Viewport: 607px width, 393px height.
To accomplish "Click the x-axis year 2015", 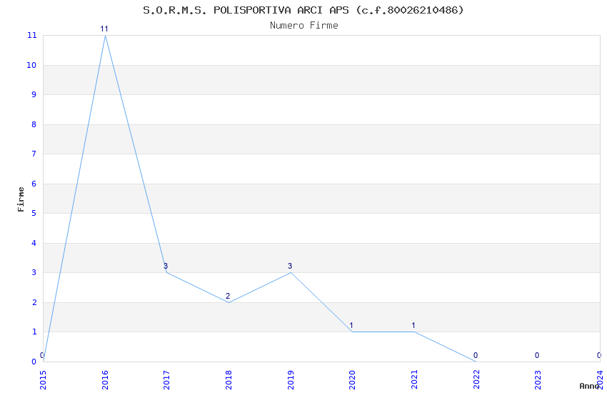I will tap(43, 380).
